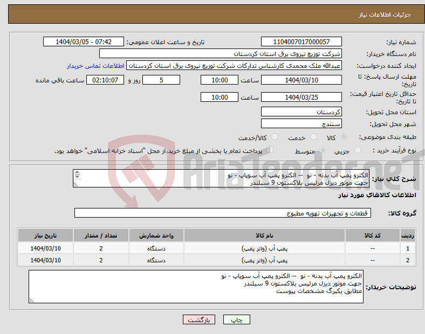The height and width of the screenshot is (334, 425).
Task: Click the تعداد / مقدار column header
Action: tap(101, 235)
